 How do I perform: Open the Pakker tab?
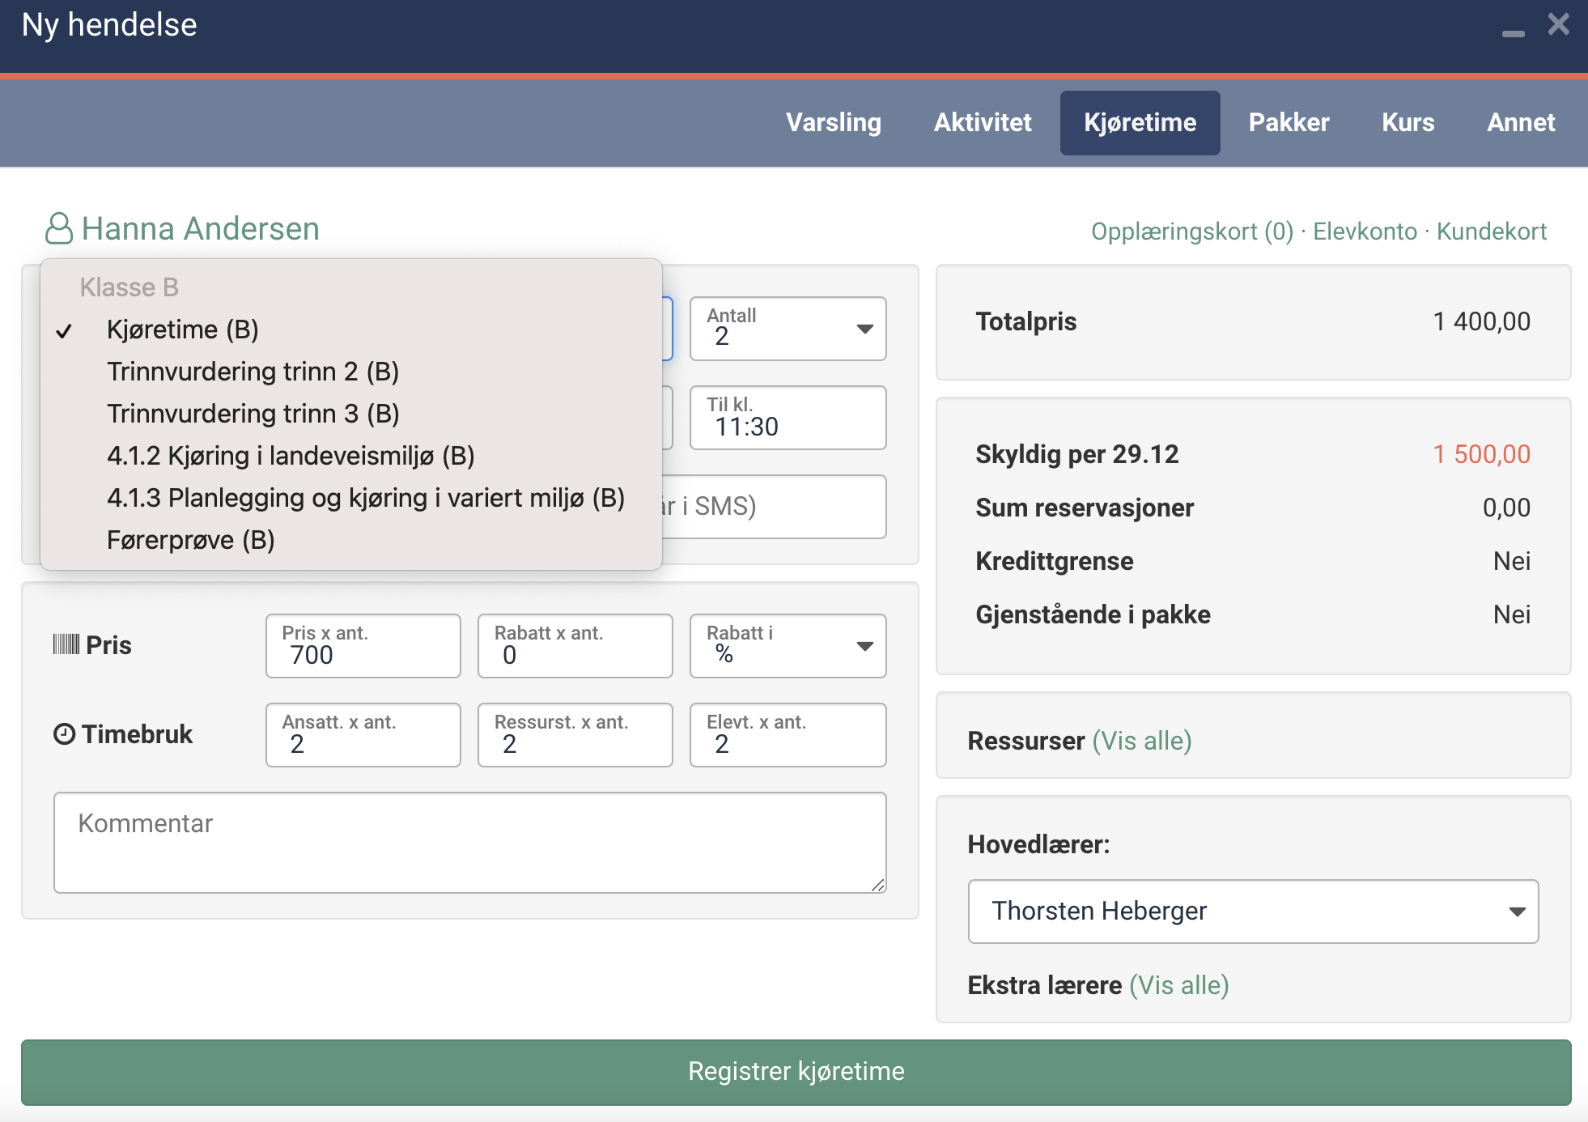[1289, 122]
